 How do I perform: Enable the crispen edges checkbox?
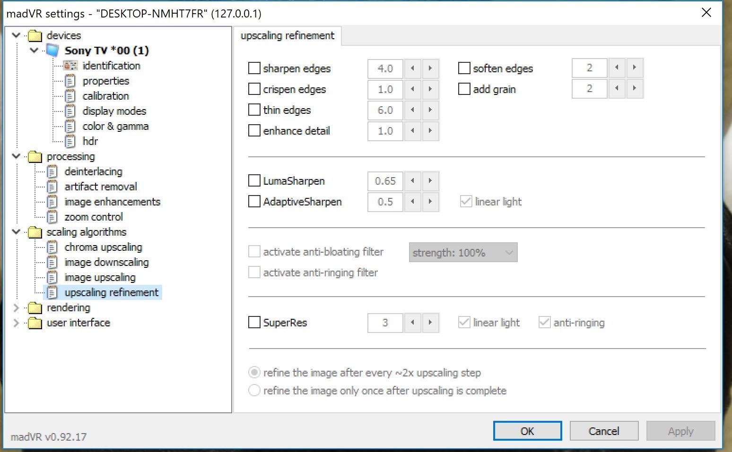pyautogui.click(x=254, y=89)
